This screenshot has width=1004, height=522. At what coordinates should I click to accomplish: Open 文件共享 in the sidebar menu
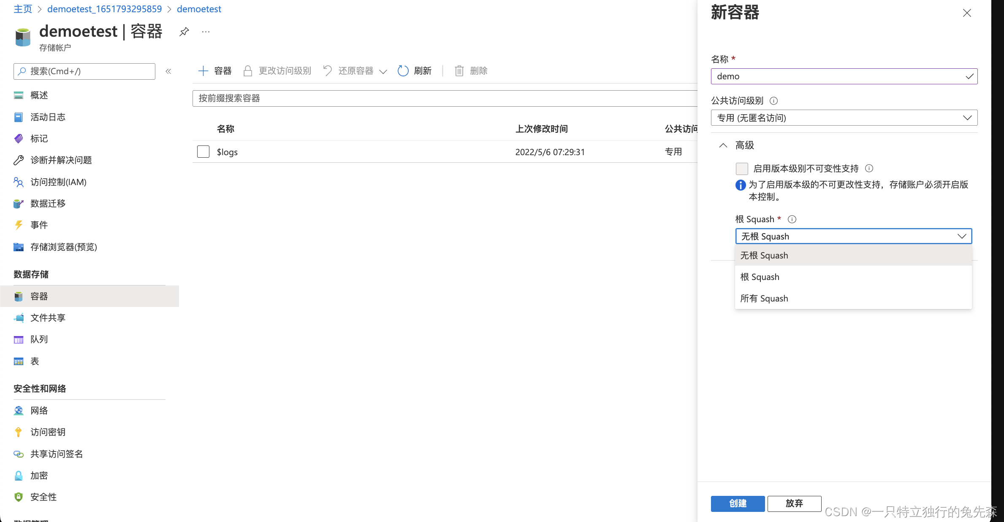click(x=48, y=318)
